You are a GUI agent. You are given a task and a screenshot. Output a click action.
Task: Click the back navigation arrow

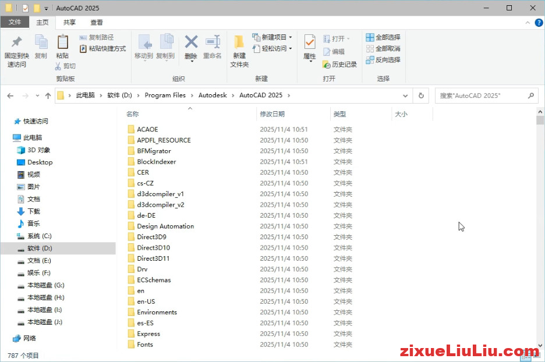(x=10, y=95)
